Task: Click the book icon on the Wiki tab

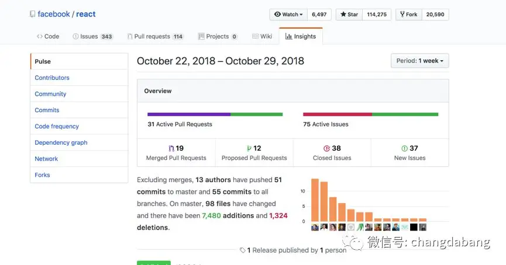Action: point(255,36)
